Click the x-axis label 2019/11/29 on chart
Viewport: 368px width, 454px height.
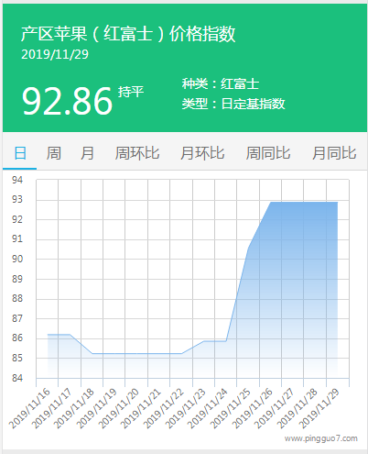click(x=319, y=408)
